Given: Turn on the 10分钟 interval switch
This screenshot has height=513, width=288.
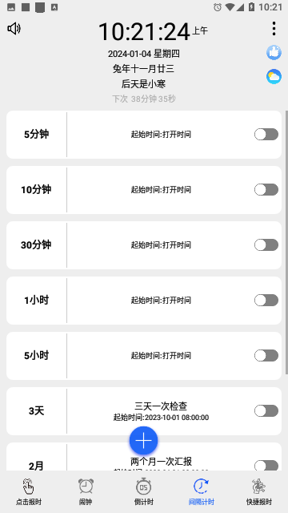Looking at the screenshot, I should (x=266, y=190).
